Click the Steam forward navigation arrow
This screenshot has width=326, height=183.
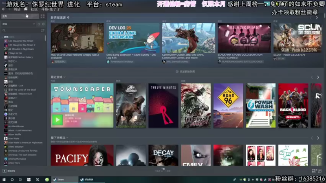(x=9, y=9)
